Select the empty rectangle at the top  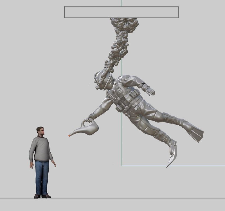point(121,12)
